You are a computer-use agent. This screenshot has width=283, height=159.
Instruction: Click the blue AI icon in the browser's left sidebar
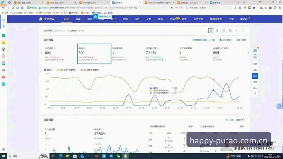[x=3, y=63]
